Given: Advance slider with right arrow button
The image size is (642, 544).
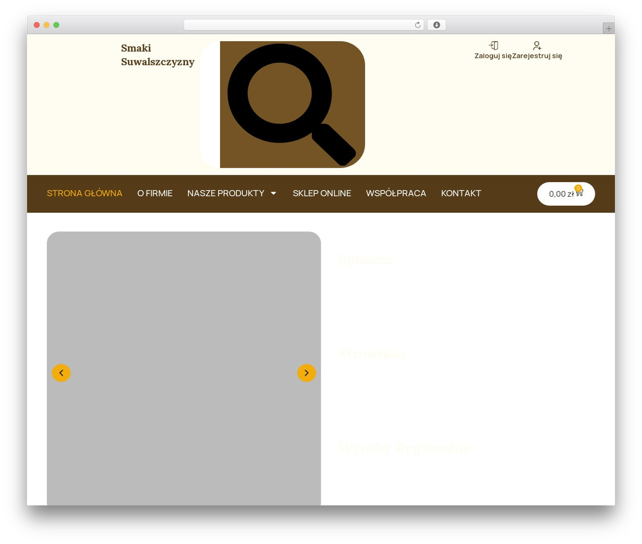Looking at the screenshot, I should 306,373.
